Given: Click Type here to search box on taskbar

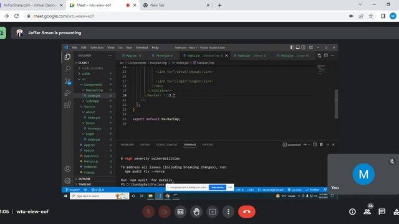Looking at the screenshot, I should (x=100, y=196).
